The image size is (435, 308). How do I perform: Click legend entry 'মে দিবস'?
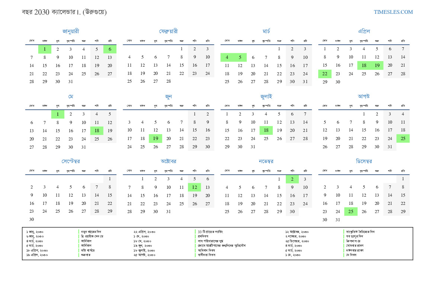351,255
